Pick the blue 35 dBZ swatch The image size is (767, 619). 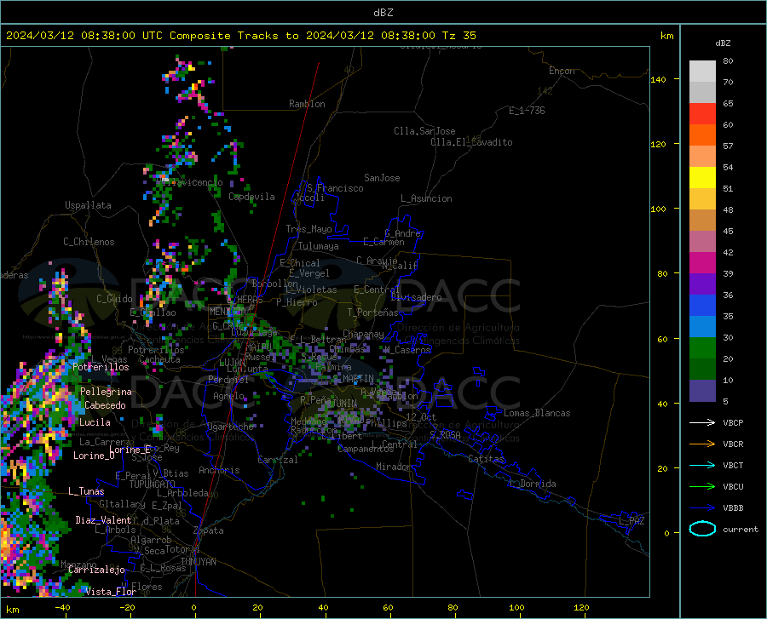click(x=702, y=306)
